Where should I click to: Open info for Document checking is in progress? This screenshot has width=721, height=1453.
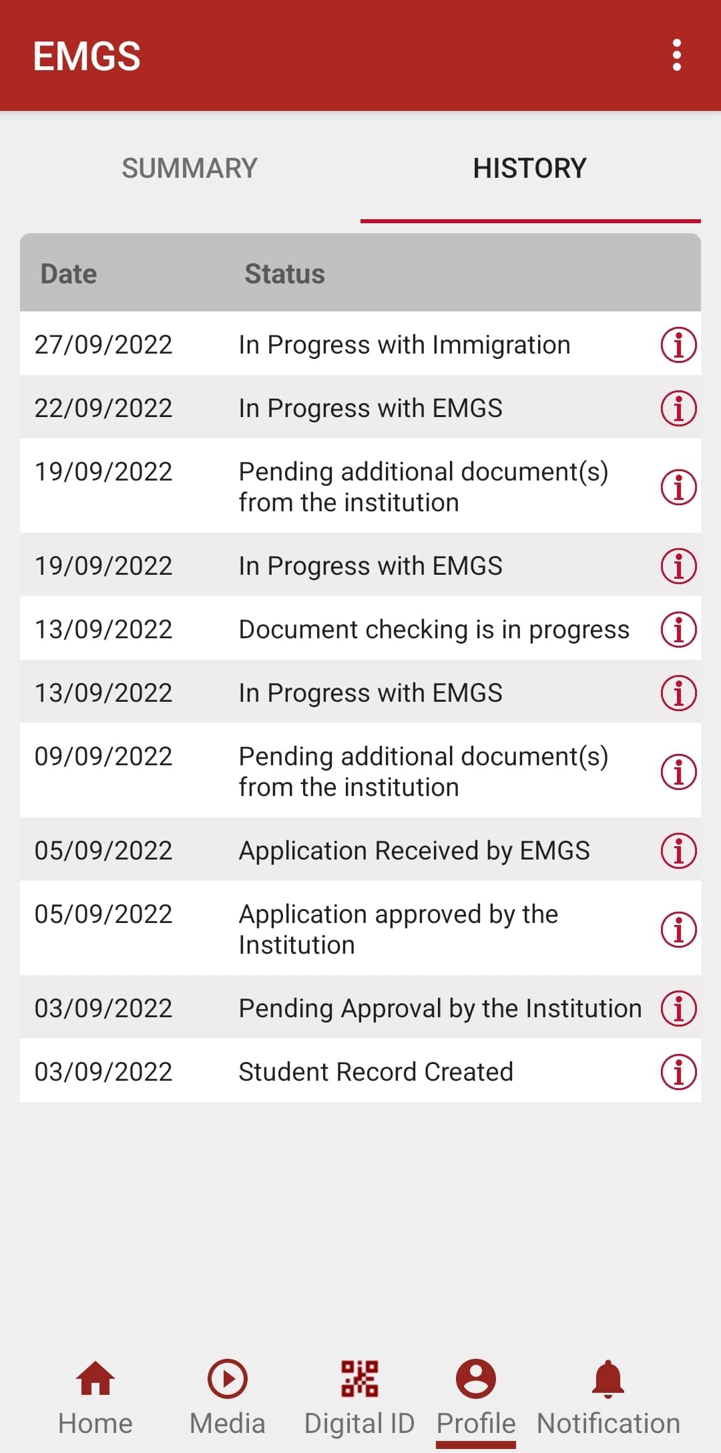[x=678, y=630]
